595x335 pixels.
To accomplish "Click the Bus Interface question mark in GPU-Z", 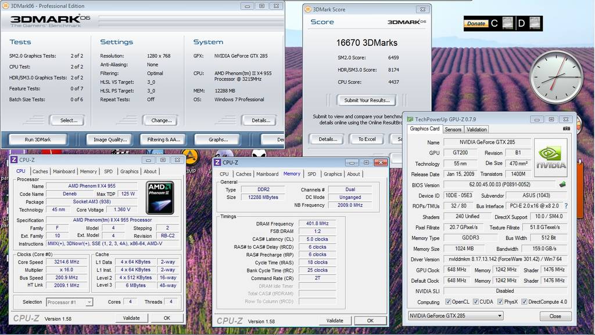I will [x=566, y=206].
